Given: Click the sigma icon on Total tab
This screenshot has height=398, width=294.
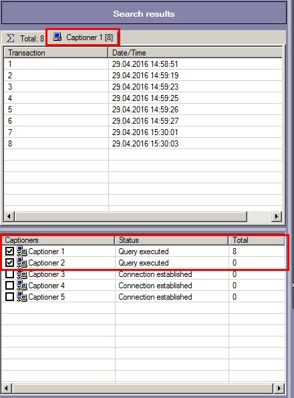Looking at the screenshot, I should [x=11, y=38].
